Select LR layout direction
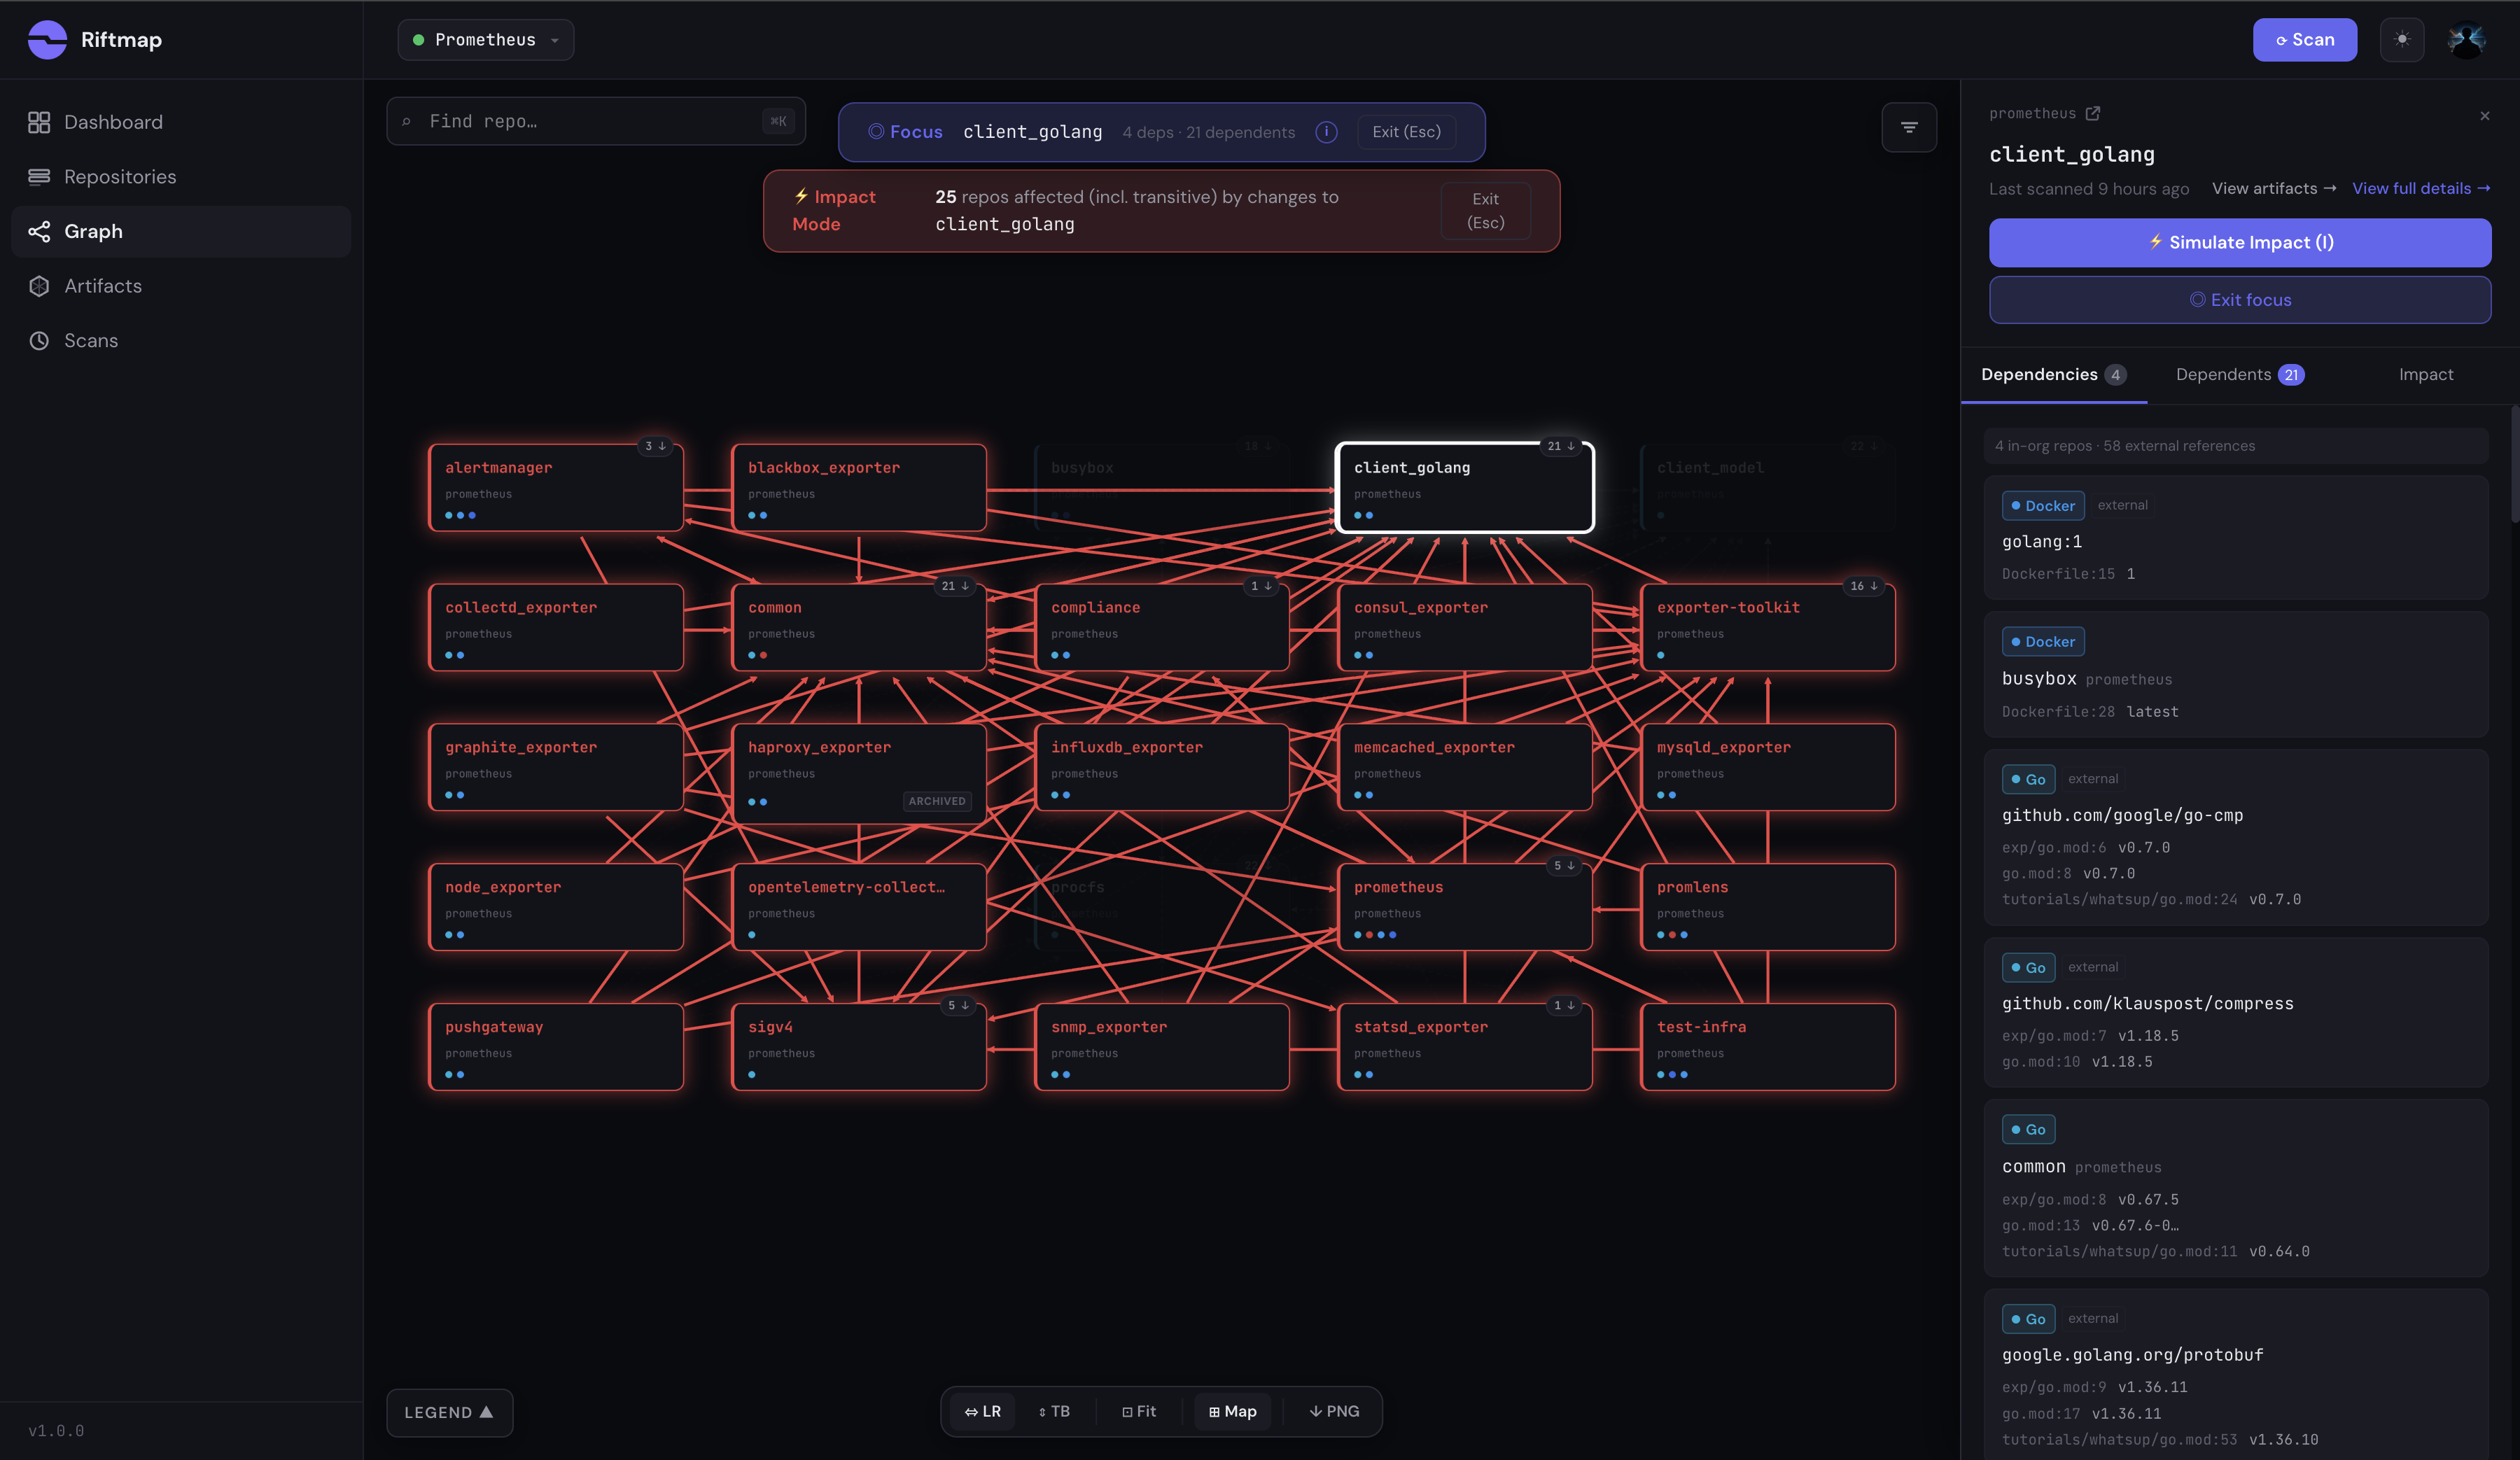2520x1460 pixels. point(982,1412)
